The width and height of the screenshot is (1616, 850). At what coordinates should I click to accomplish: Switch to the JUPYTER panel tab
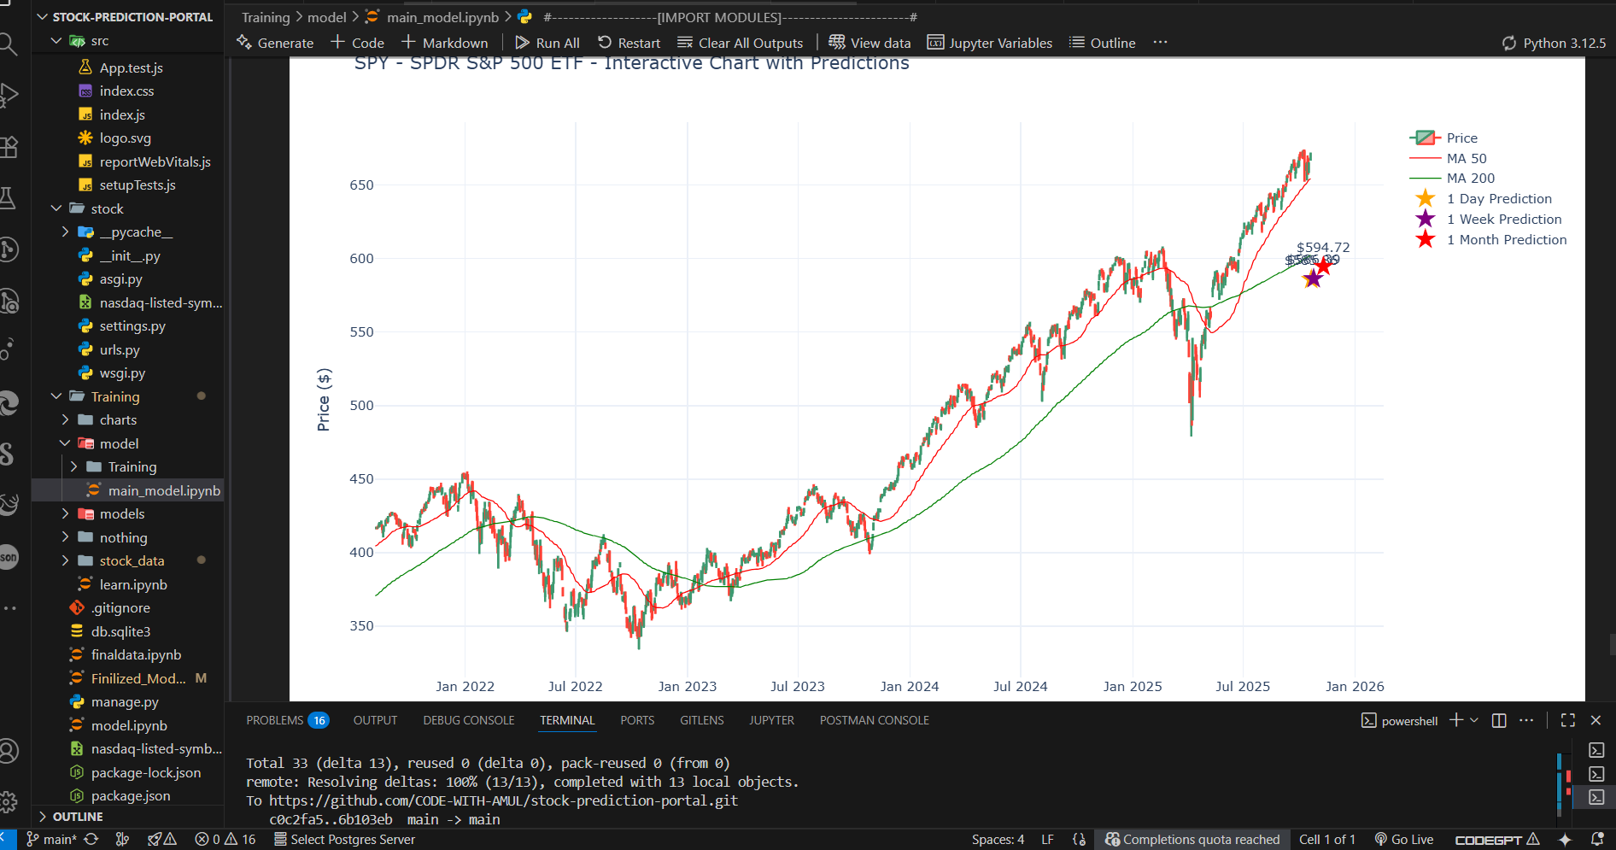[771, 720]
